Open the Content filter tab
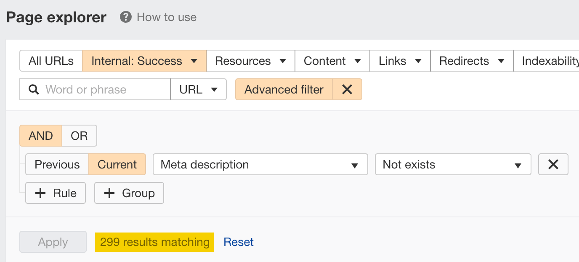The width and height of the screenshot is (579, 262). point(332,61)
